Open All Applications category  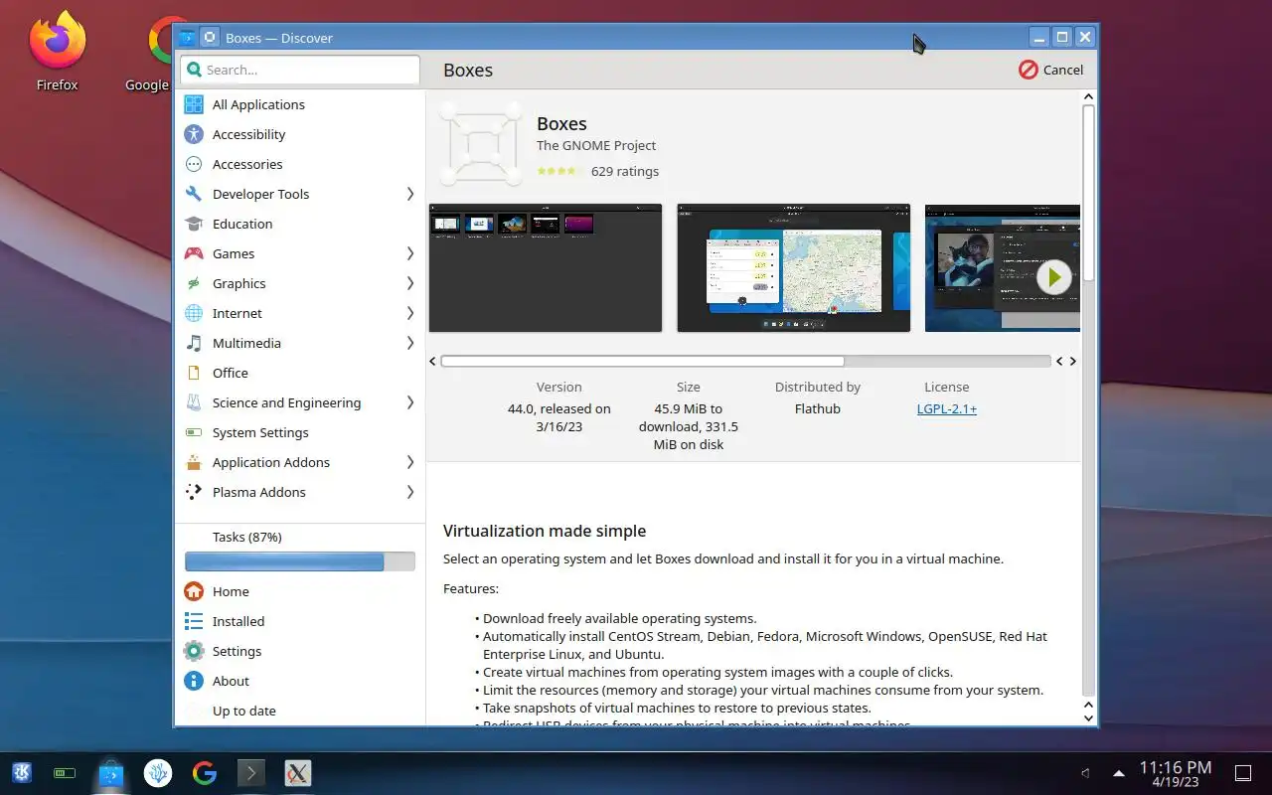(300, 104)
